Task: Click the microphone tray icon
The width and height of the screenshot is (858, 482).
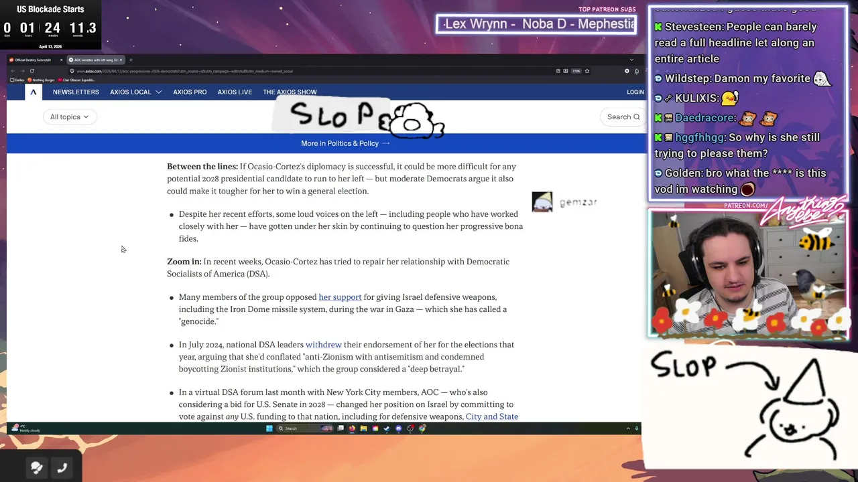Action: (636, 428)
